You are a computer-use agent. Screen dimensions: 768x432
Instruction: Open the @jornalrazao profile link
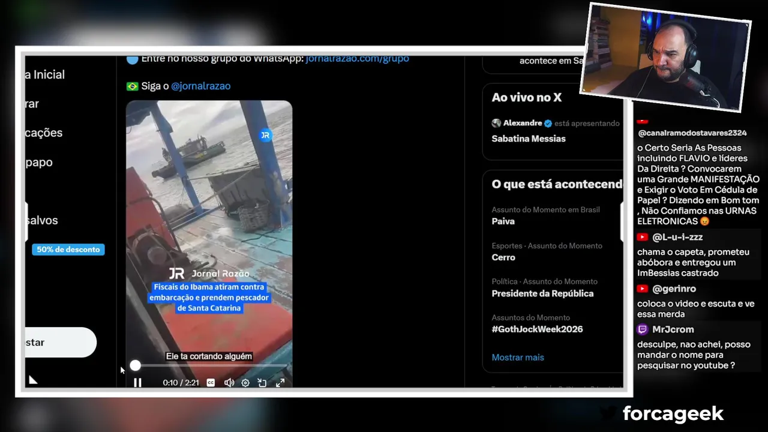coord(200,86)
